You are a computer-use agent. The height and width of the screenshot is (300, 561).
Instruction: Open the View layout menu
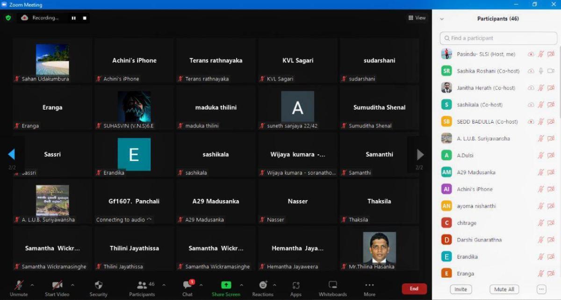coord(417,18)
